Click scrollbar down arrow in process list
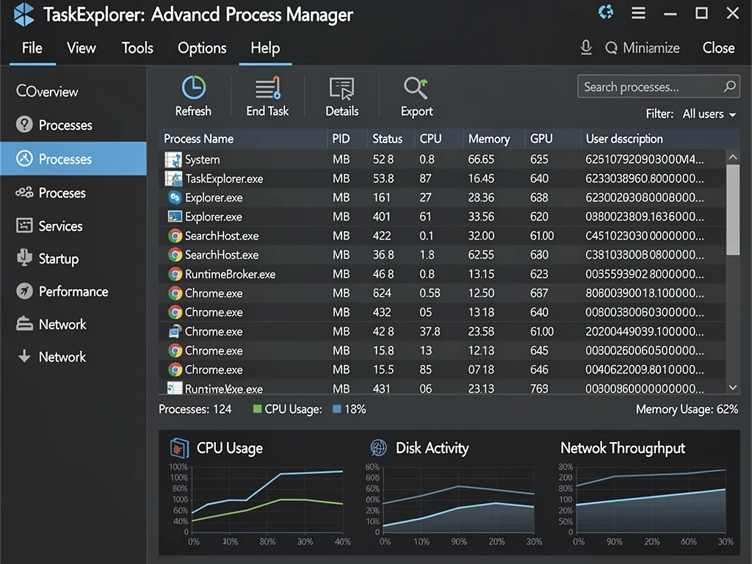 click(732, 387)
